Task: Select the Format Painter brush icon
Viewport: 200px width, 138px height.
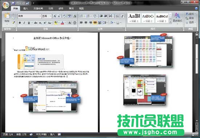Action: coord(14,22)
